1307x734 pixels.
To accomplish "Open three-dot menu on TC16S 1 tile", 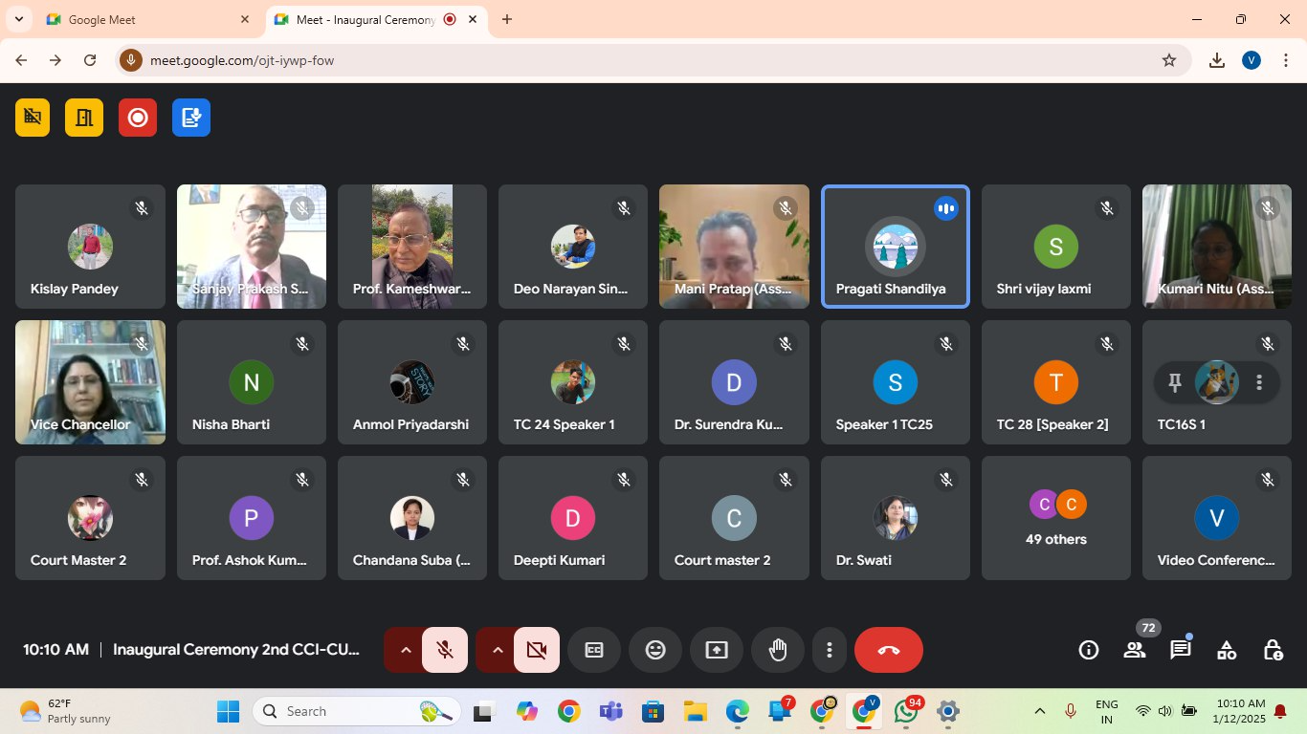I will 1259,383.
